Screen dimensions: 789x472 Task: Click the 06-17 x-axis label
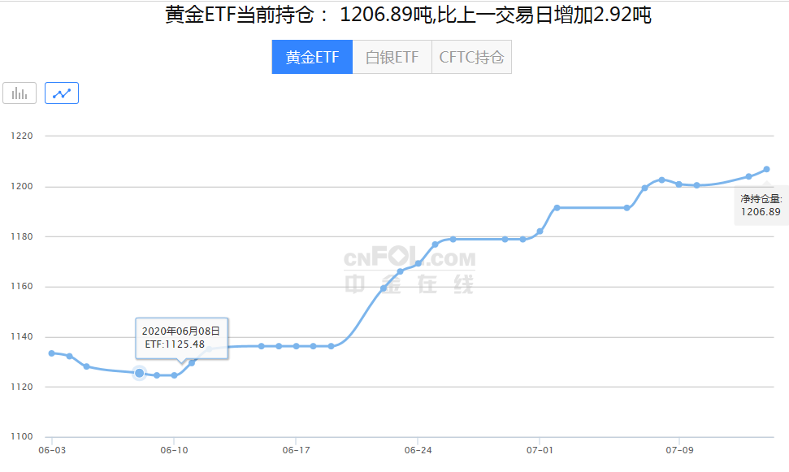click(x=296, y=450)
